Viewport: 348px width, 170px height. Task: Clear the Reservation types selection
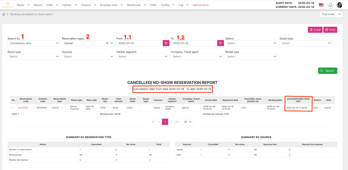coord(107,43)
